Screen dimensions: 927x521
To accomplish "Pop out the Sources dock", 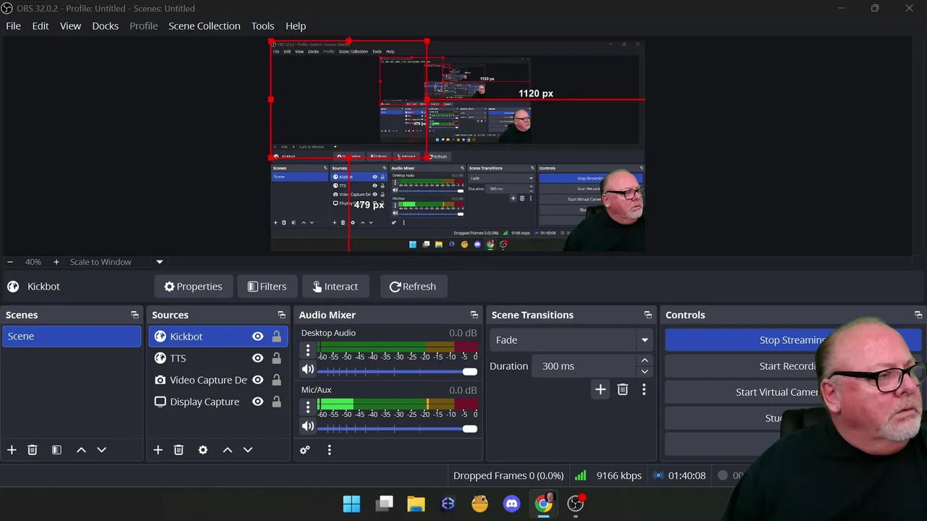I will pyautogui.click(x=282, y=315).
